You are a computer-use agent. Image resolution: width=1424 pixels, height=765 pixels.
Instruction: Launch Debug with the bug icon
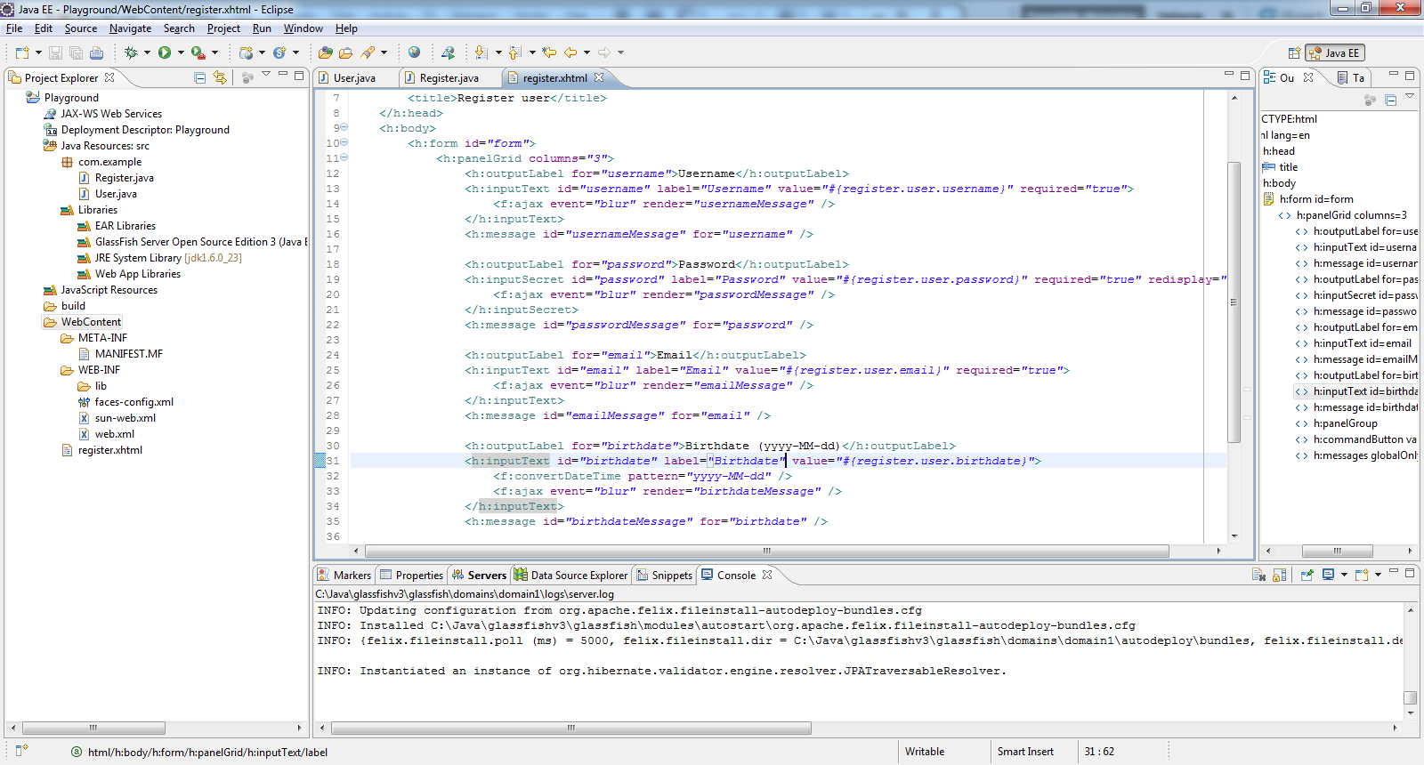(x=131, y=53)
